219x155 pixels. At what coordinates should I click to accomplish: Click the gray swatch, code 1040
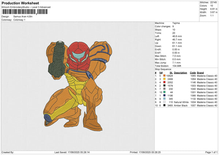click(165, 89)
